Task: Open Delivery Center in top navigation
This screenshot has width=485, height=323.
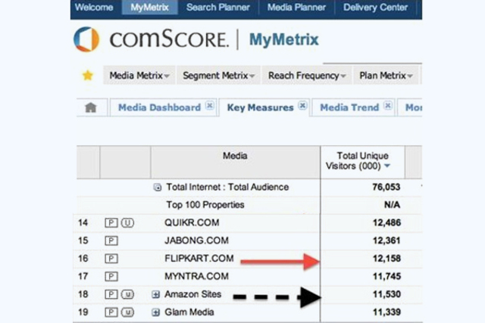Action: [376, 7]
